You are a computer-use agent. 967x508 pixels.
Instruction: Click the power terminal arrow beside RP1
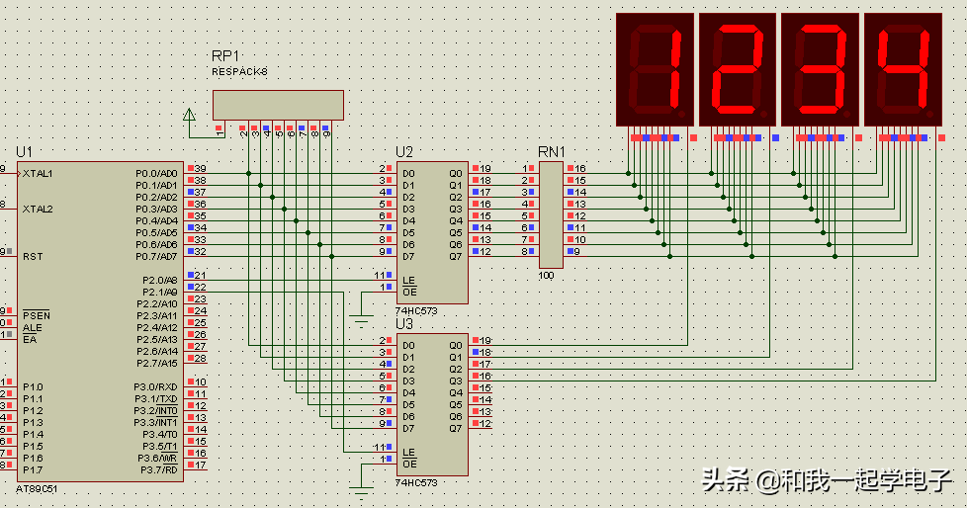(189, 115)
